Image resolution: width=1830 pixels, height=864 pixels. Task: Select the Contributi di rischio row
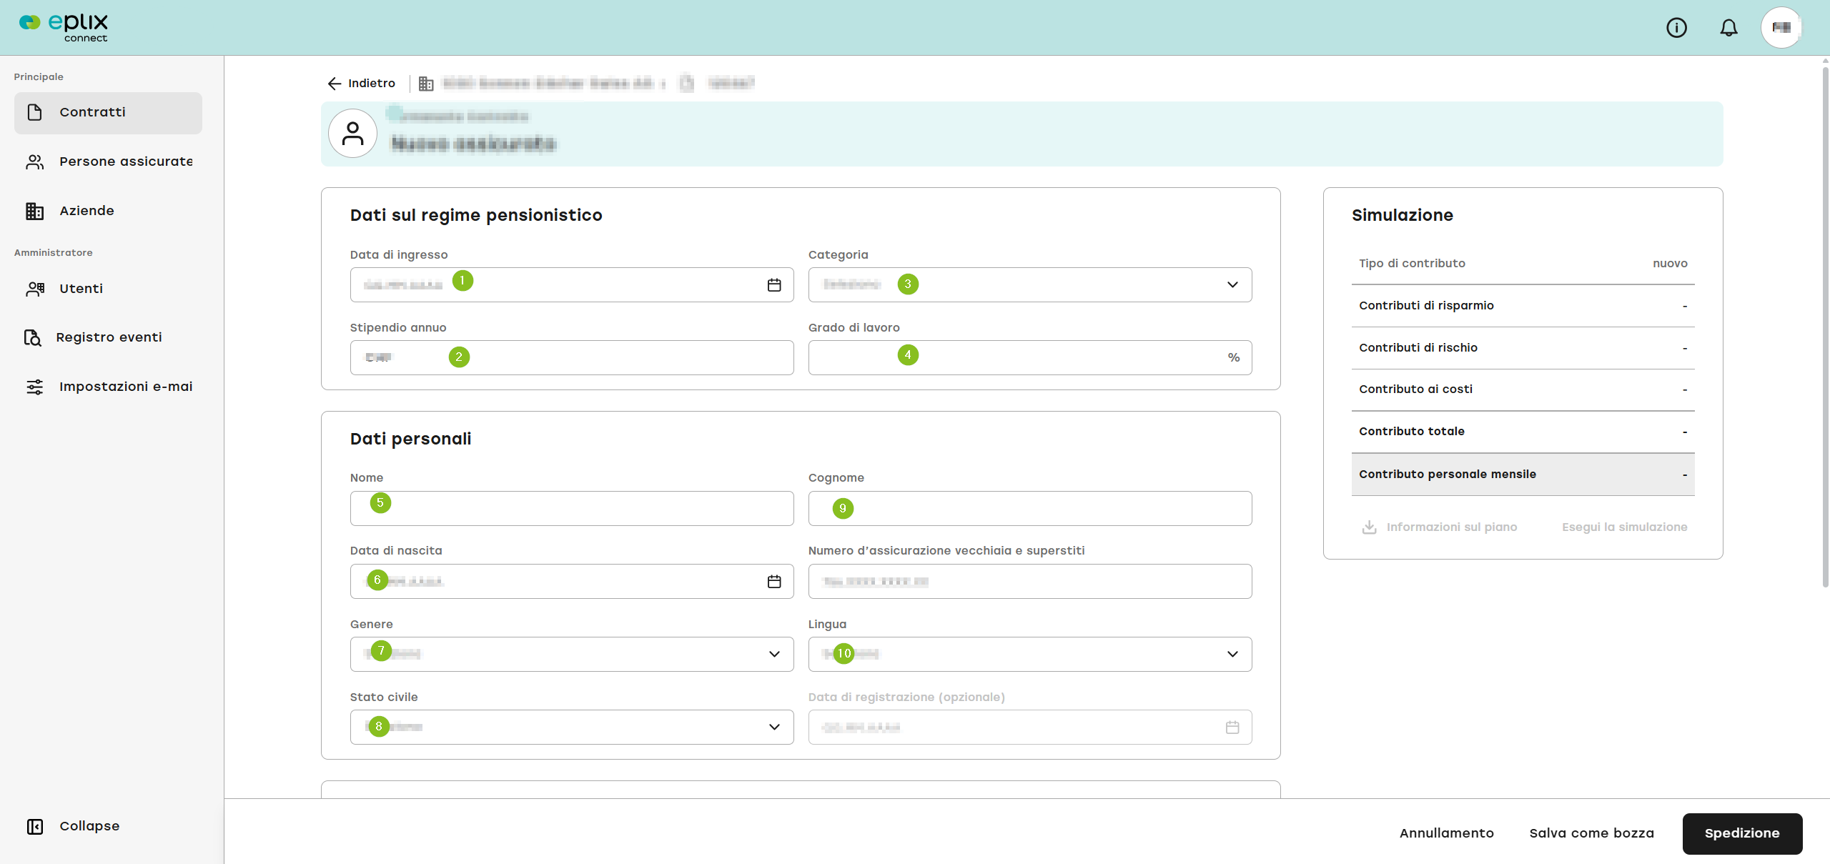click(x=1523, y=348)
